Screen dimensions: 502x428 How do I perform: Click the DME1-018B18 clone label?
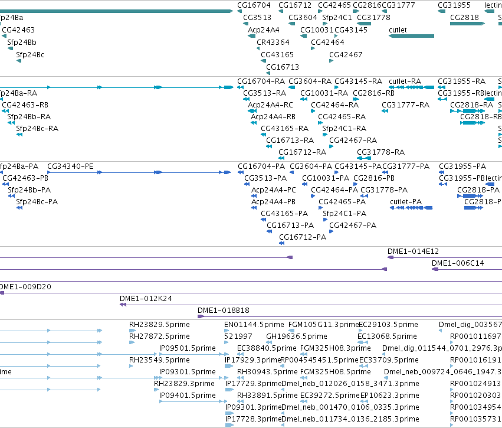click(223, 311)
